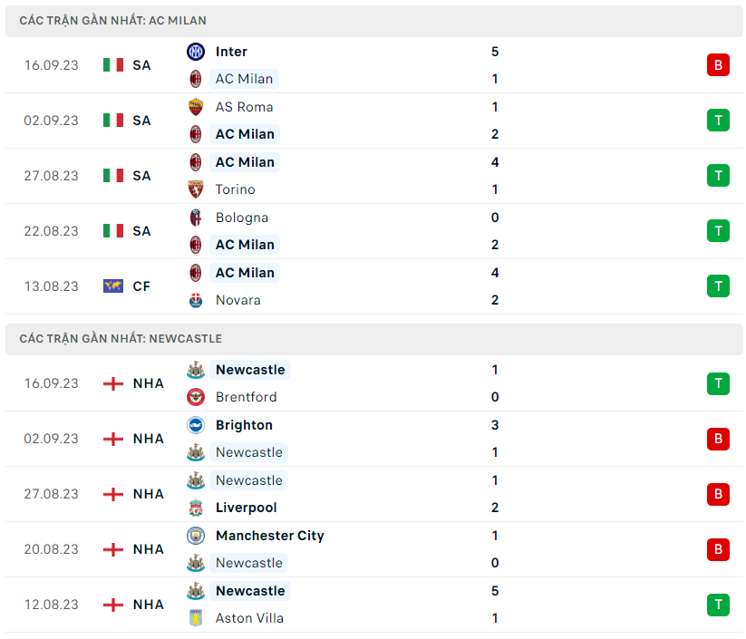746x639 pixels.
Task: Click the Inter club crest icon
Action: [x=196, y=52]
